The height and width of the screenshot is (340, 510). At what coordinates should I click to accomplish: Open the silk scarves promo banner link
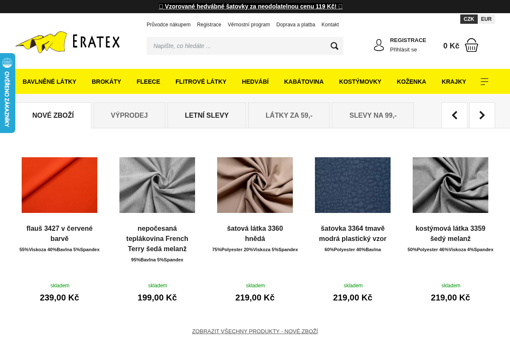(251, 6)
